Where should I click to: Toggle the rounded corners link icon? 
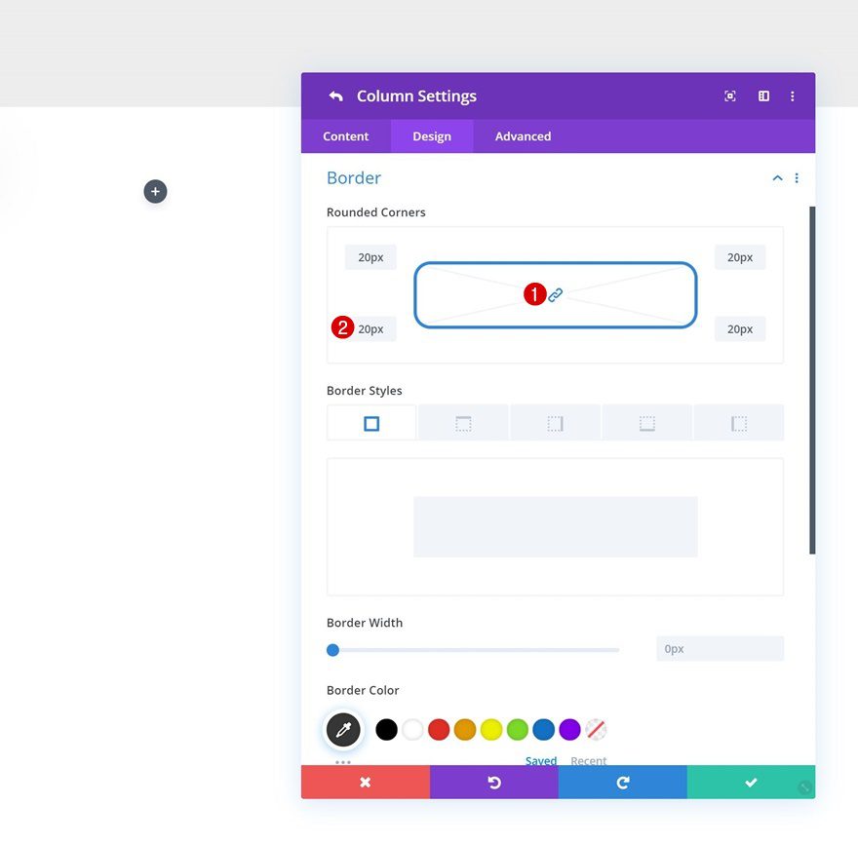[554, 294]
